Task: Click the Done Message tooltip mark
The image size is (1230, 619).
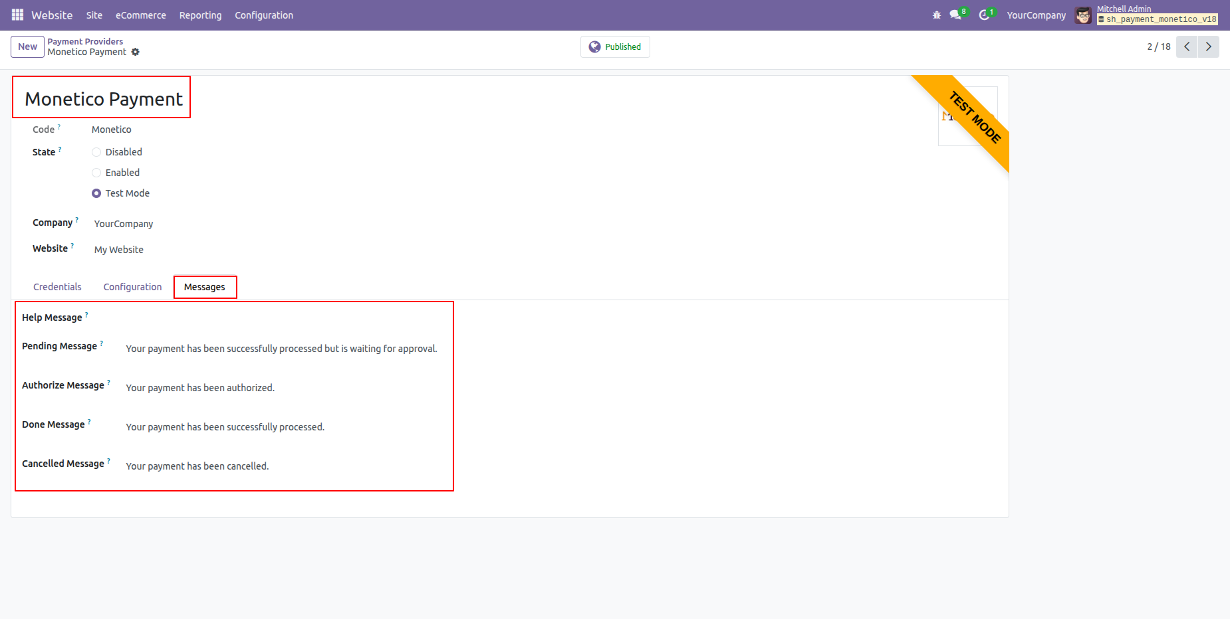Action: pyautogui.click(x=89, y=421)
